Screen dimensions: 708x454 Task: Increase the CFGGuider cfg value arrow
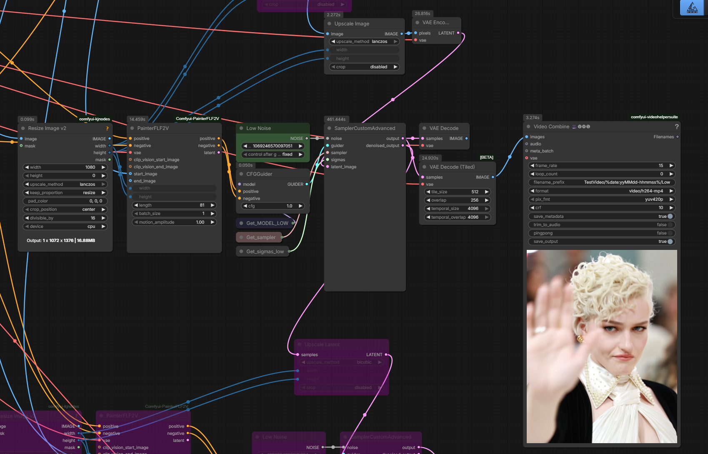(x=300, y=206)
